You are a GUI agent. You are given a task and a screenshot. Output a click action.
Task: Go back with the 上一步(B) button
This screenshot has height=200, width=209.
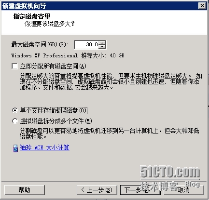click(x=97, y=190)
